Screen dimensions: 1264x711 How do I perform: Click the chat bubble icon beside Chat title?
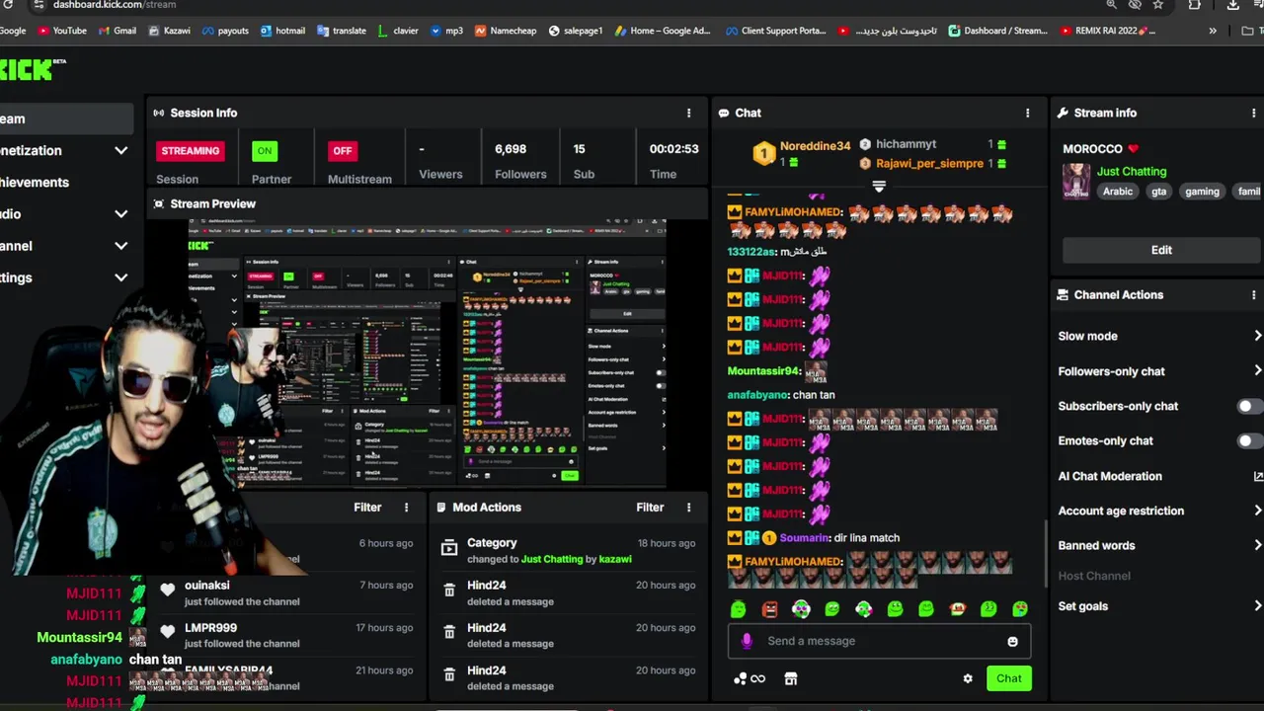(724, 113)
